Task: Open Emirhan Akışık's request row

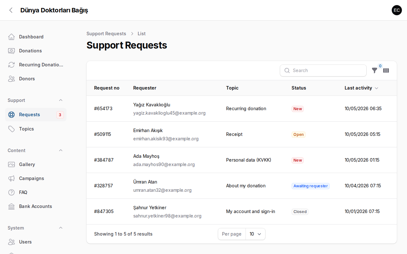Action: pos(242,134)
